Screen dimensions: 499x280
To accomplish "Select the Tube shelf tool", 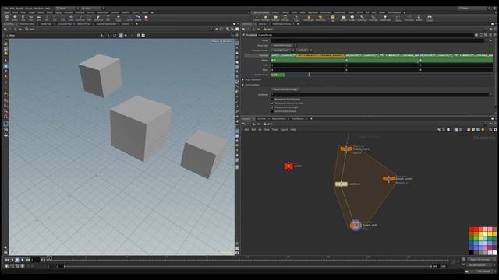I will (x=23, y=18).
